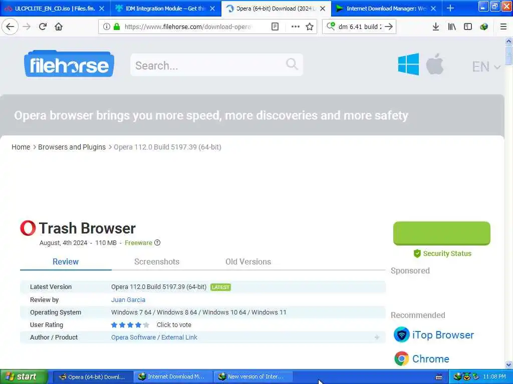Open the Firefox hamburger menu

(503, 26)
